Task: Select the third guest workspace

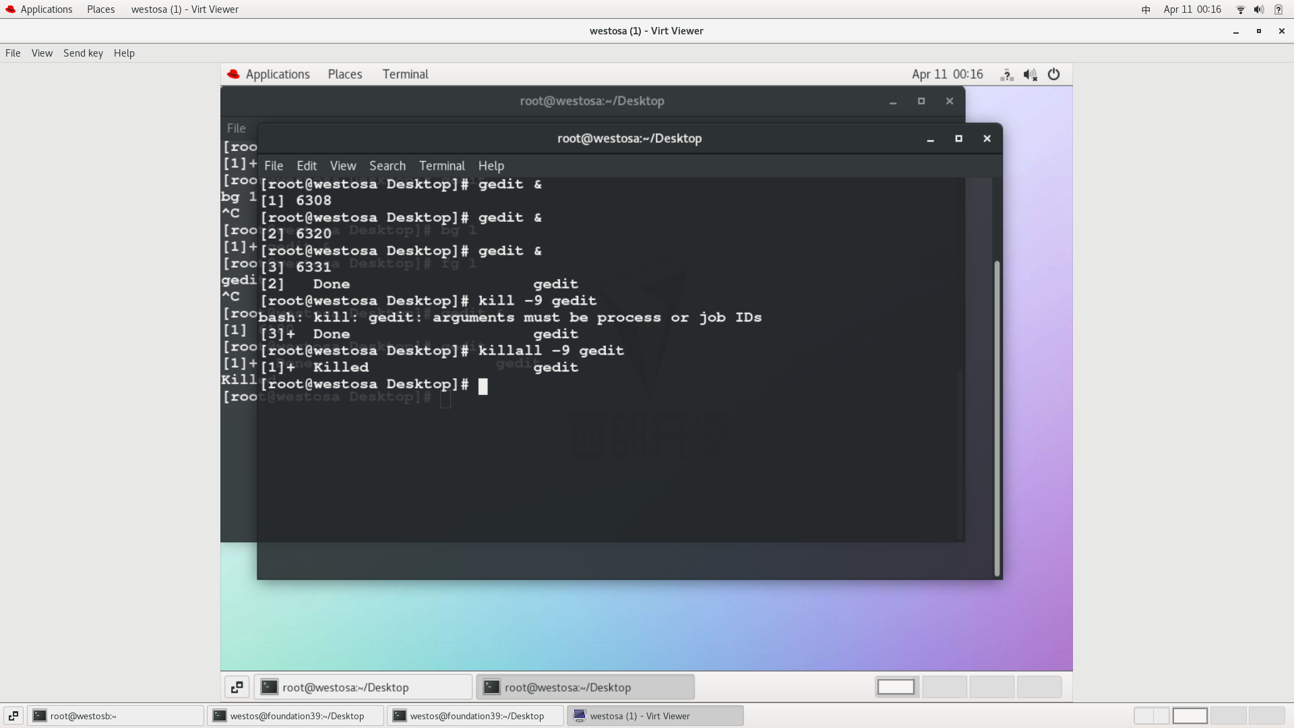Action: (x=992, y=687)
